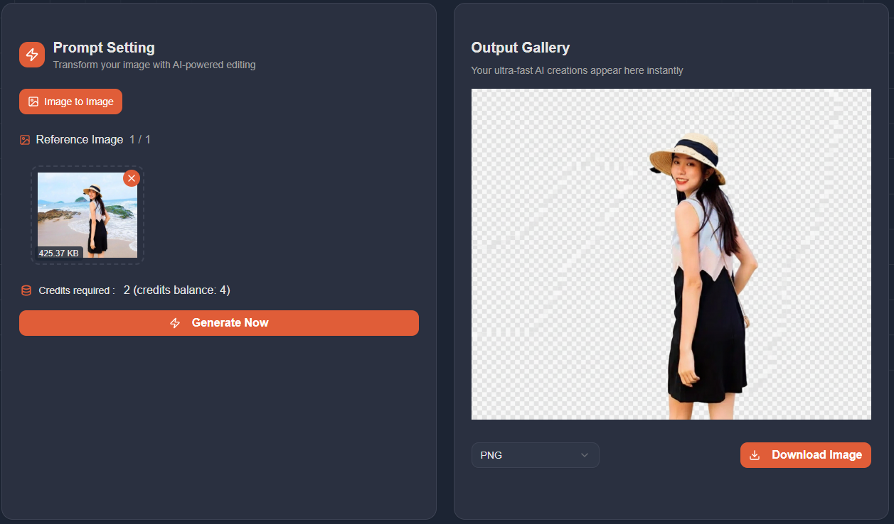Click the generated output image preview
The image size is (894, 524).
click(671, 253)
